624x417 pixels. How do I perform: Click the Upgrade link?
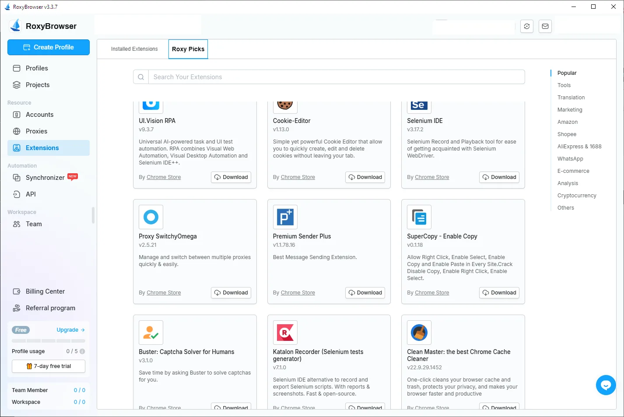70,330
